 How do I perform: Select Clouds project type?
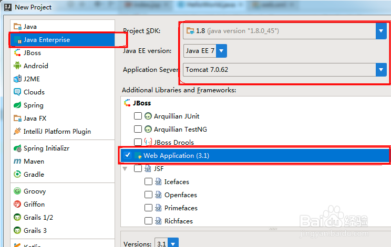[63, 92]
